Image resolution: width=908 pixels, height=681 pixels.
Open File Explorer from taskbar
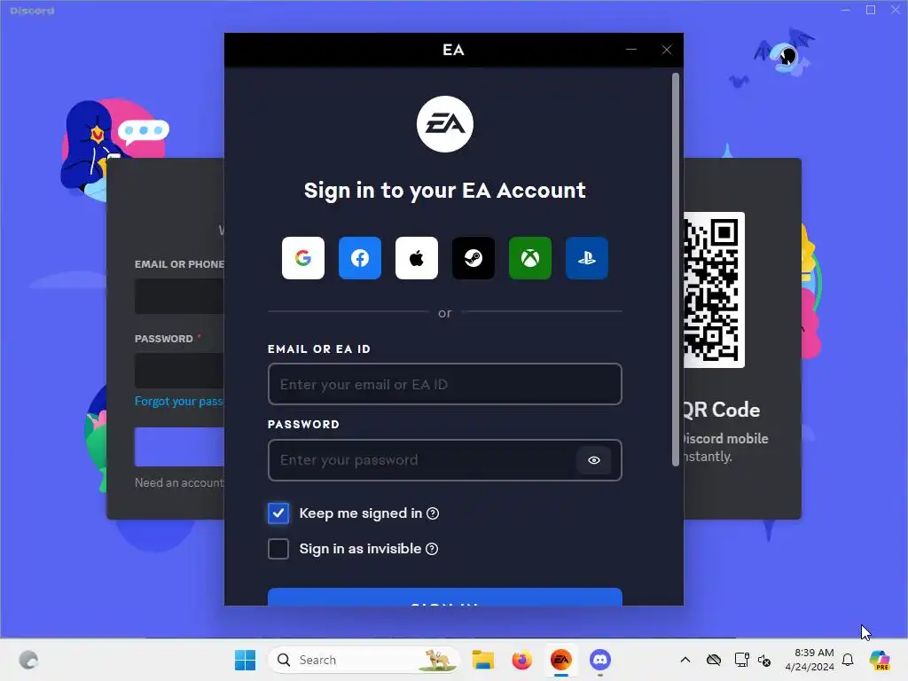coord(483,660)
